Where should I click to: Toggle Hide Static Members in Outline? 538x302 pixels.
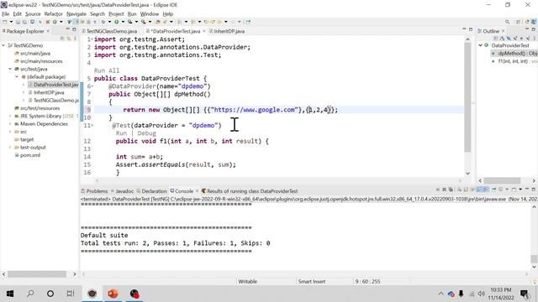(x=515, y=39)
